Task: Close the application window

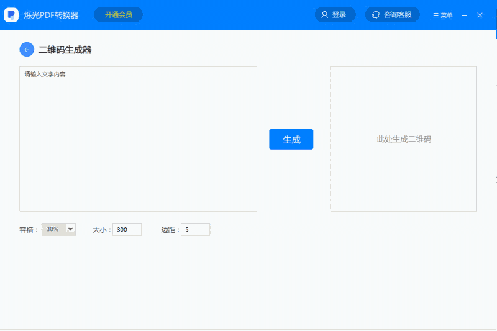Action: click(480, 15)
